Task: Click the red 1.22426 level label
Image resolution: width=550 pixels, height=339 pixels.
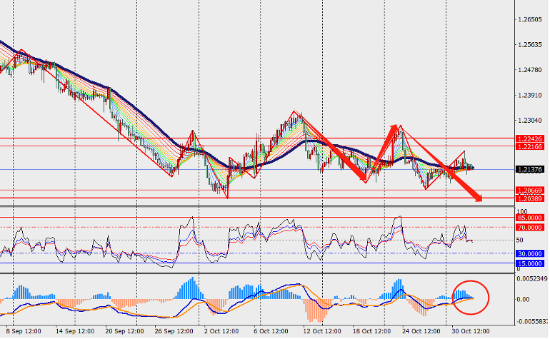Action: (530, 139)
